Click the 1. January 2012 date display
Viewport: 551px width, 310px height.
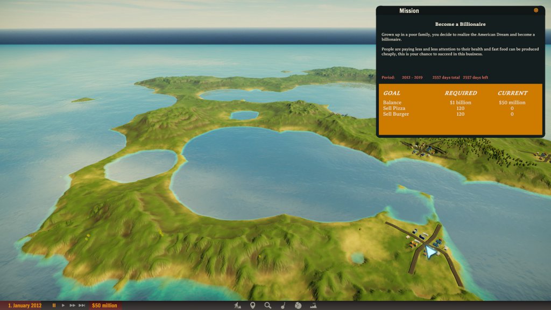(x=25, y=306)
